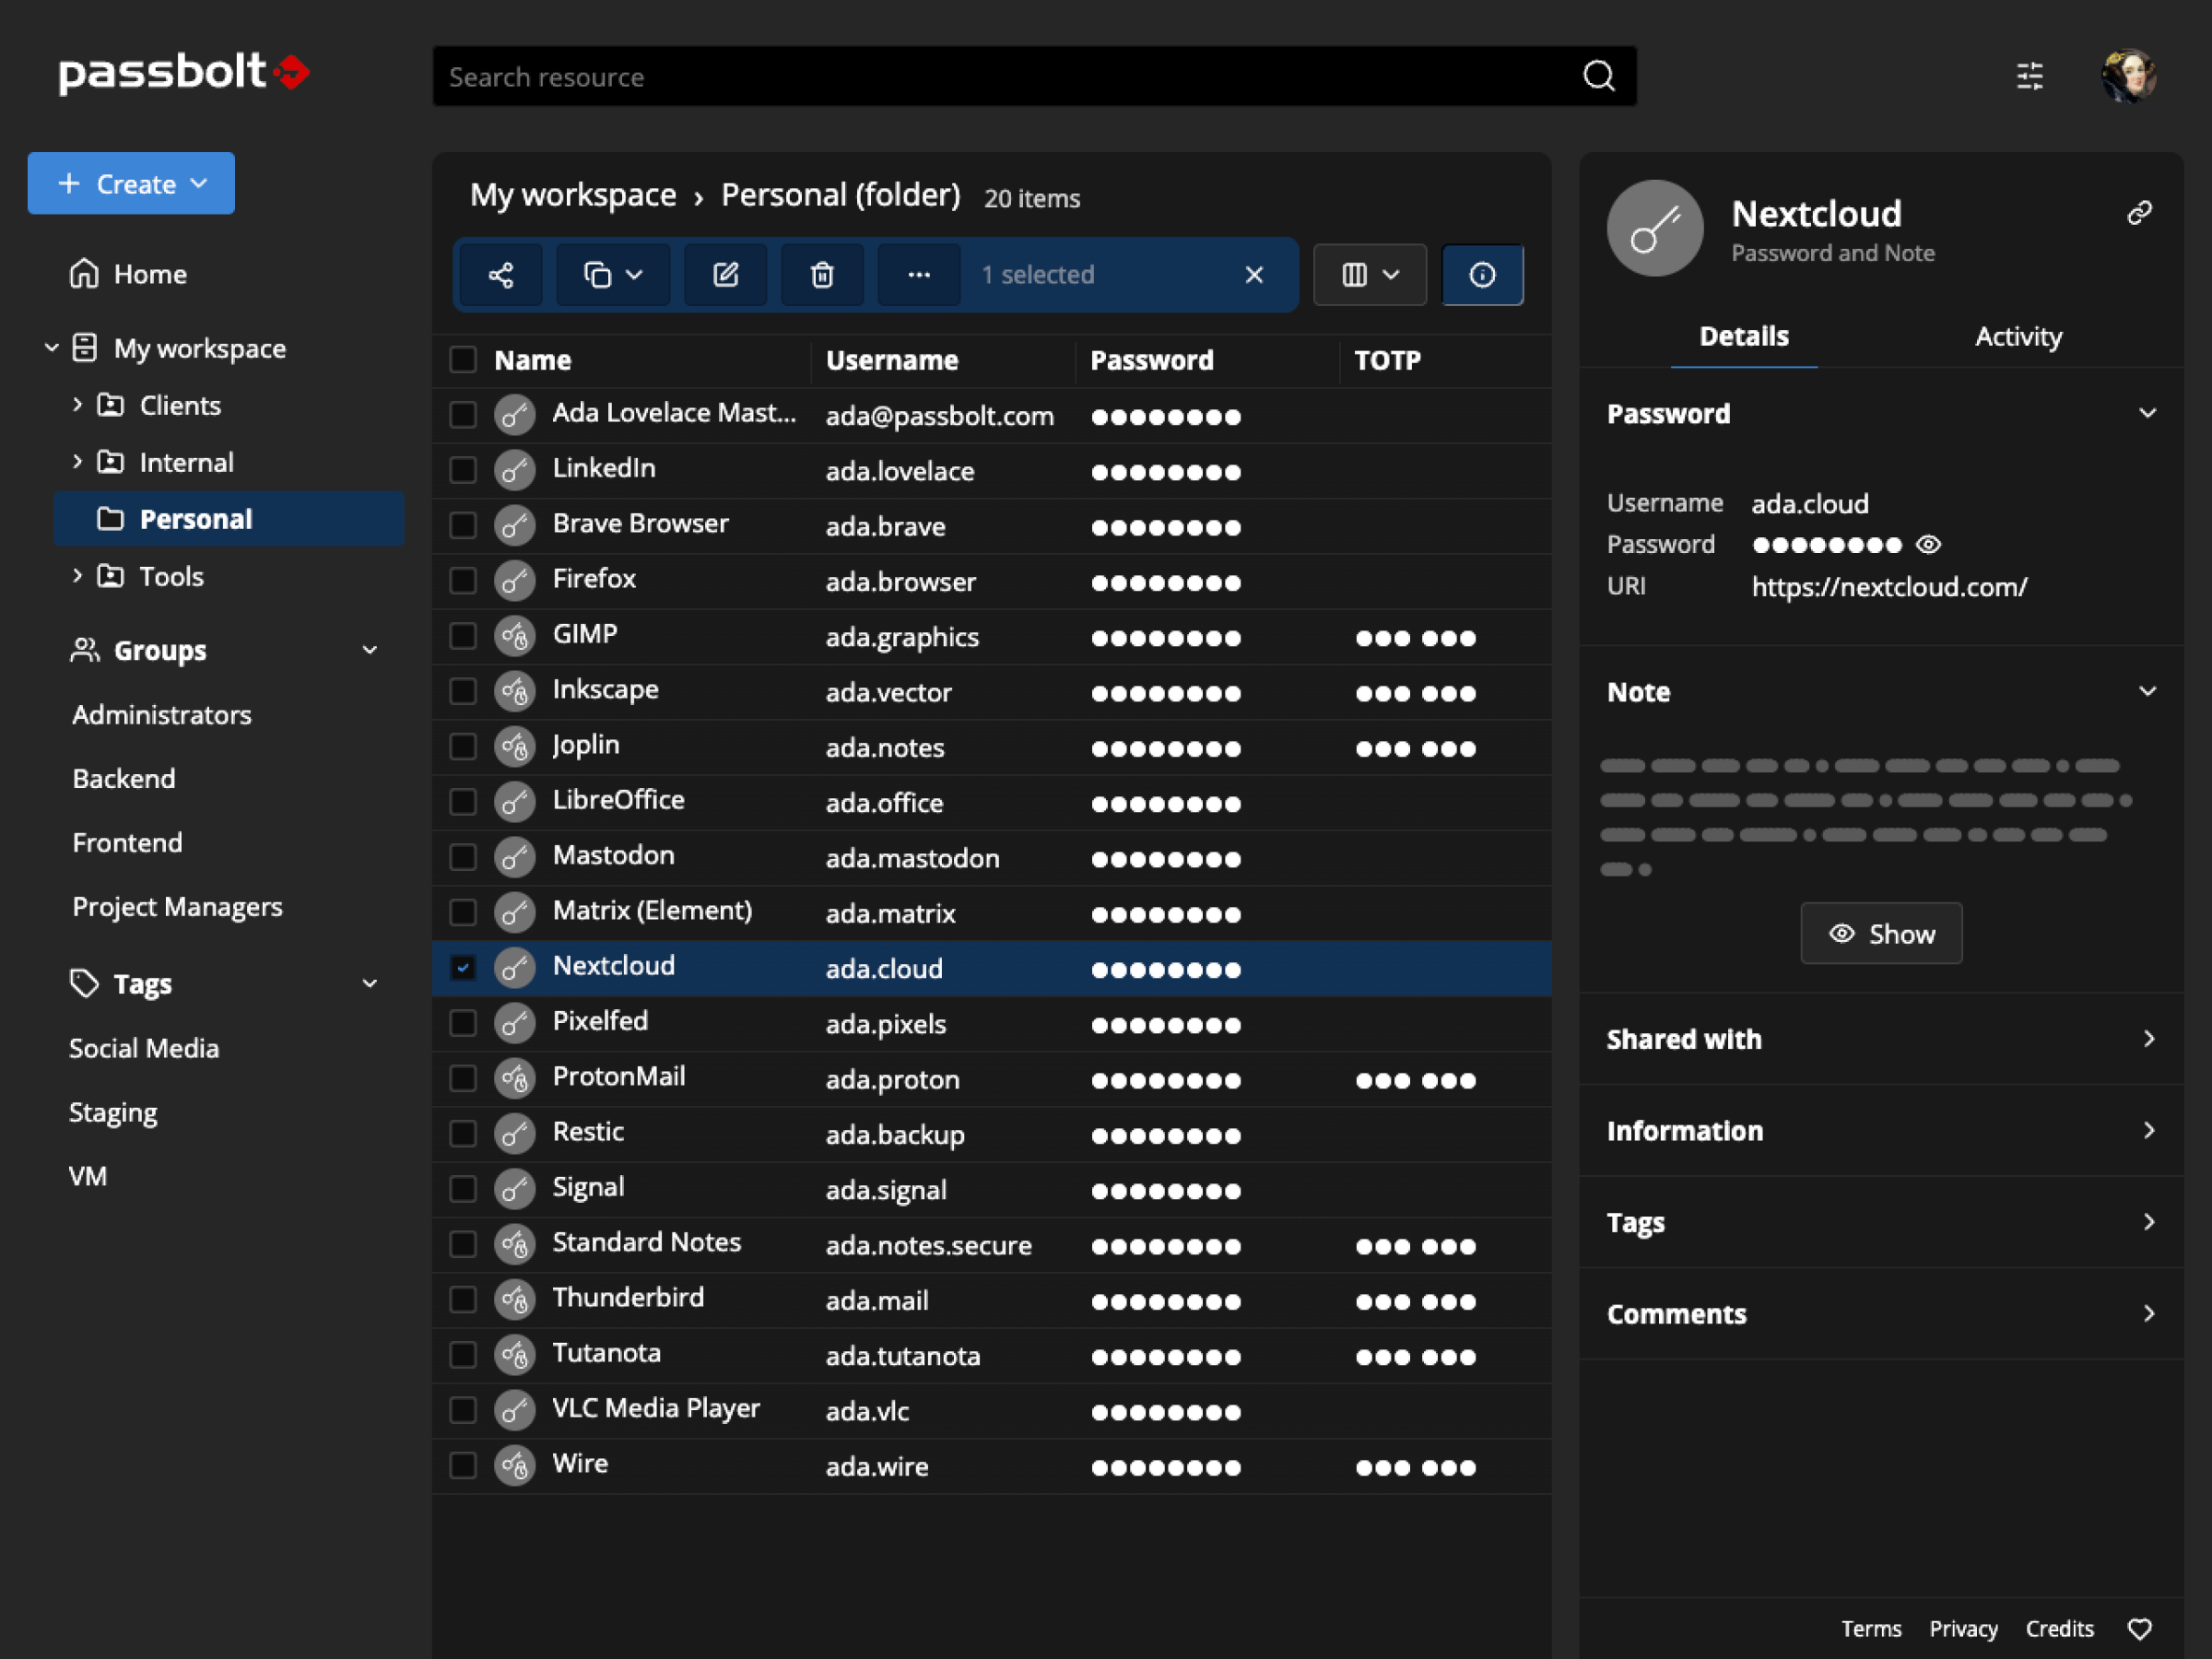Focus the Search resource field
This screenshot has width=2212, height=1659.
tap(1033, 76)
